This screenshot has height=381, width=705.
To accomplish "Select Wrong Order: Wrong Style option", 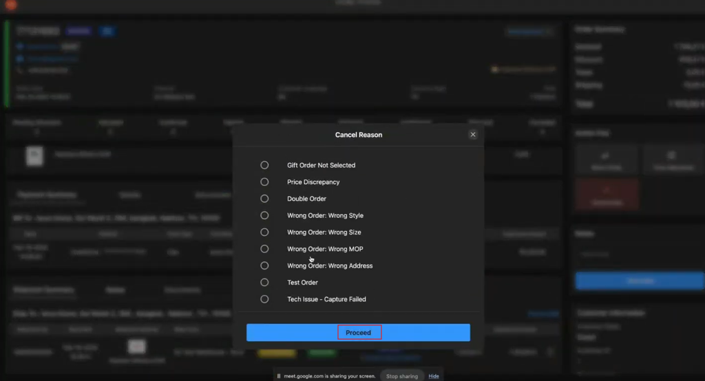I will click(264, 216).
